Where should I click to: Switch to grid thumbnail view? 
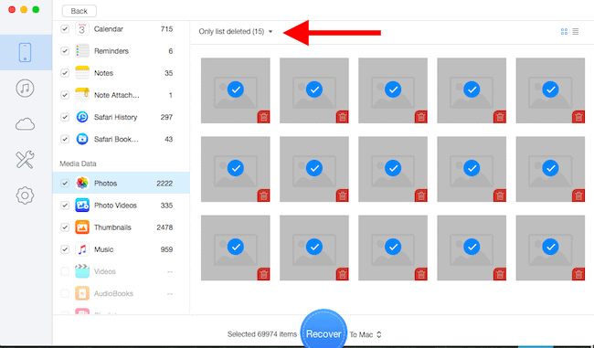564,31
